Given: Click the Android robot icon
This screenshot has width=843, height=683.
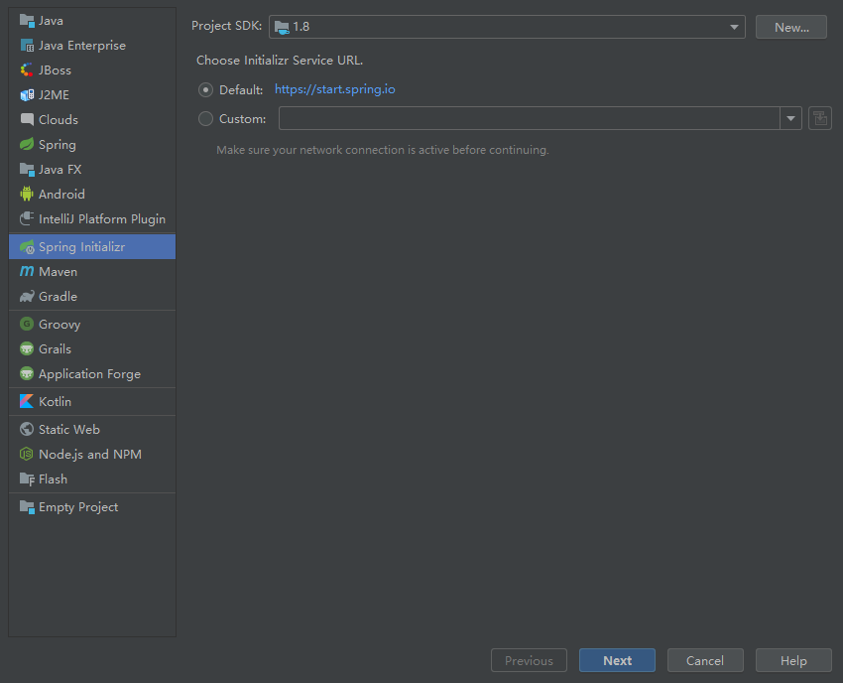Looking at the screenshot, I should [x=27, y=194].
